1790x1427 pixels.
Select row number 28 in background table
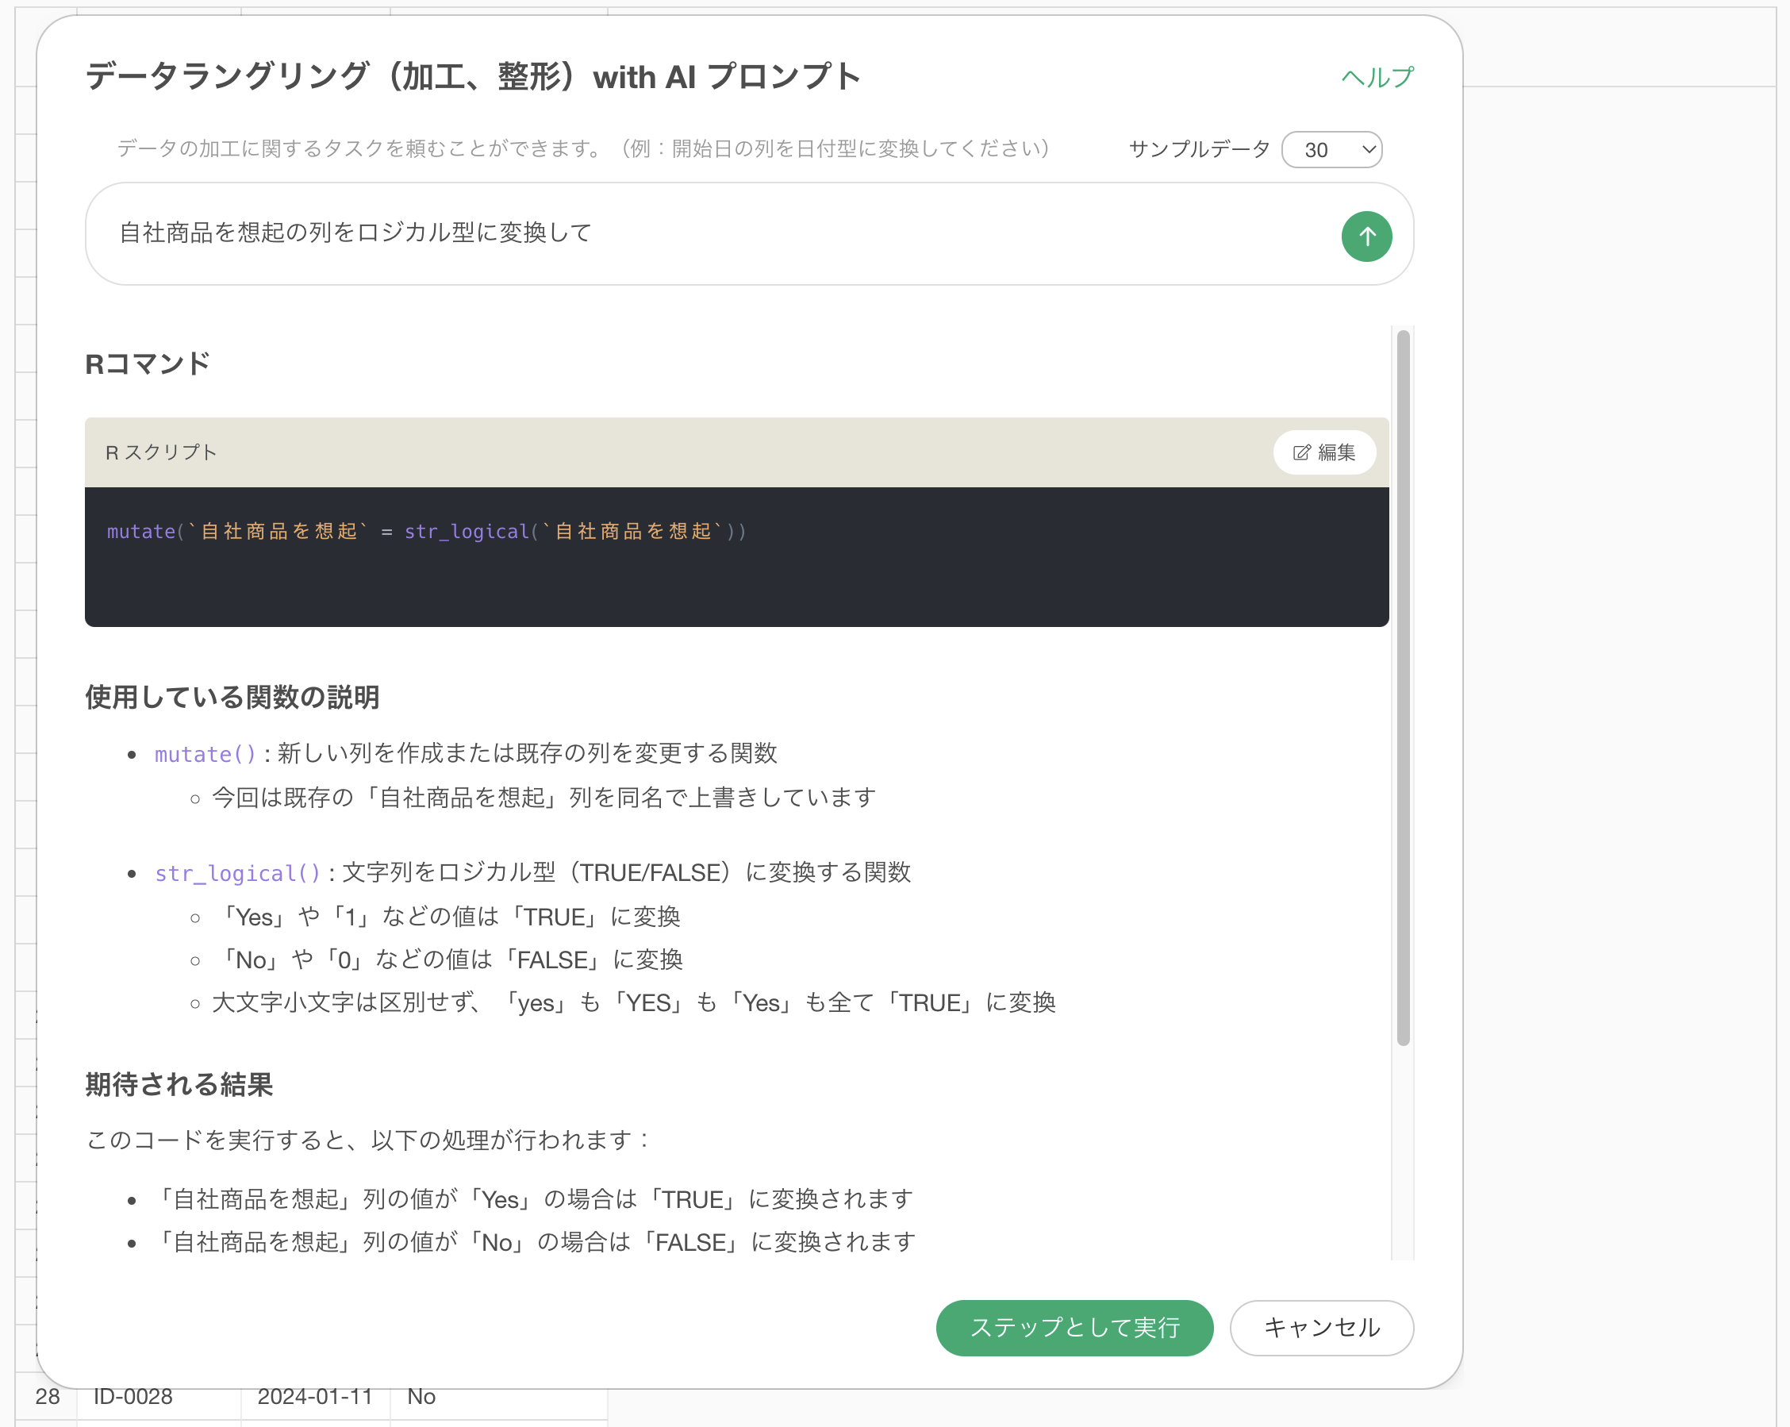(x=48, y=1396)
